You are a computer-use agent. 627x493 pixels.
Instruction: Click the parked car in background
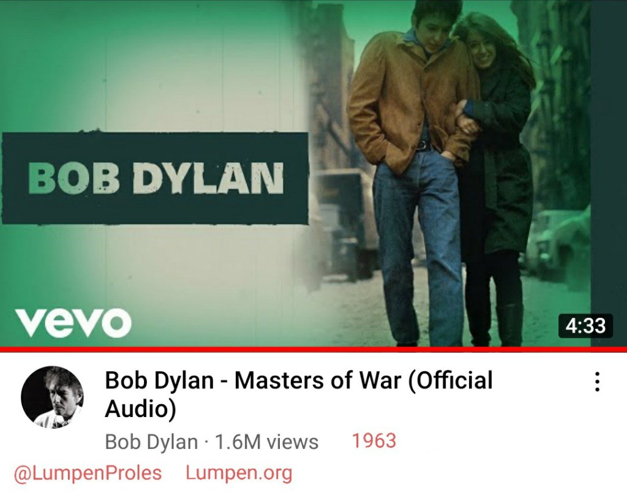[x=560, y=244]
